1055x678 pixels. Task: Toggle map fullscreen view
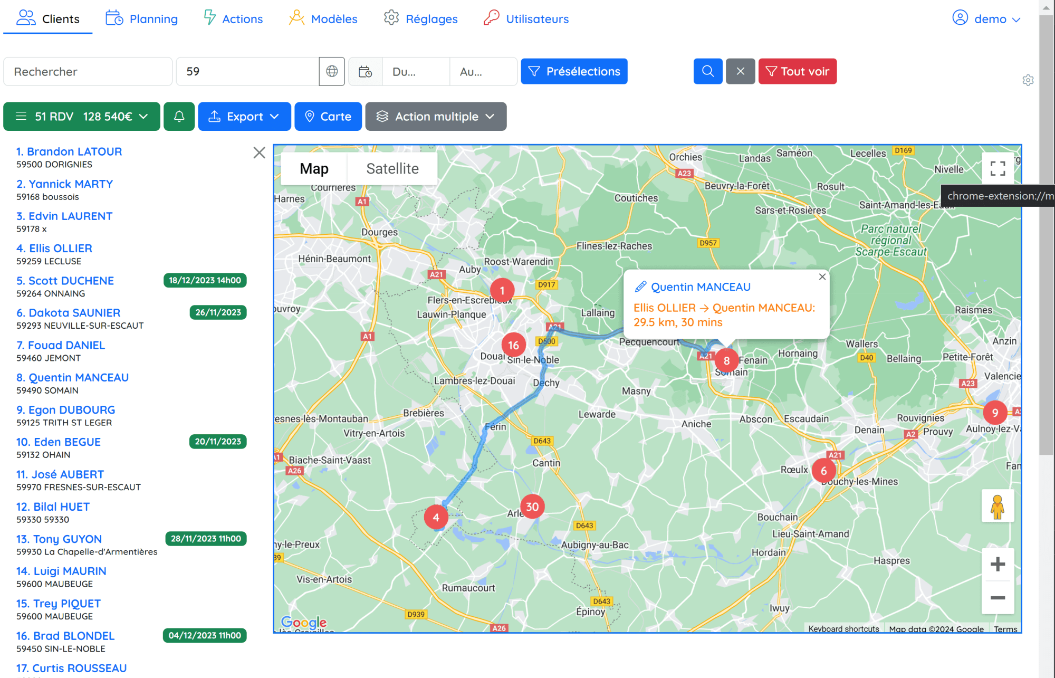997,169
